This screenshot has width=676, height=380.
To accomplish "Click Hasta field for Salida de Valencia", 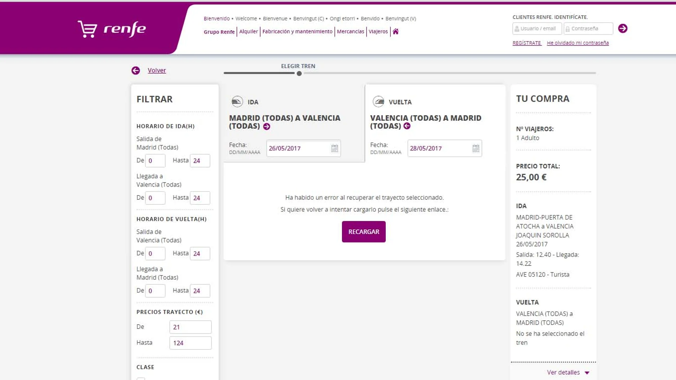I will pyautogui.click(x=200, y=253).
